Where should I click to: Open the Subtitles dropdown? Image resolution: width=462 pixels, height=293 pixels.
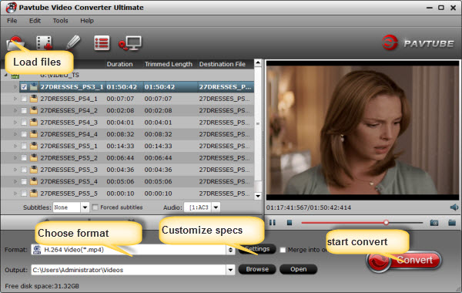click(x=85, y=207)
